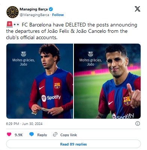Click the eyes emoji in the tweet
147x150 pixels.
[16, 25]
